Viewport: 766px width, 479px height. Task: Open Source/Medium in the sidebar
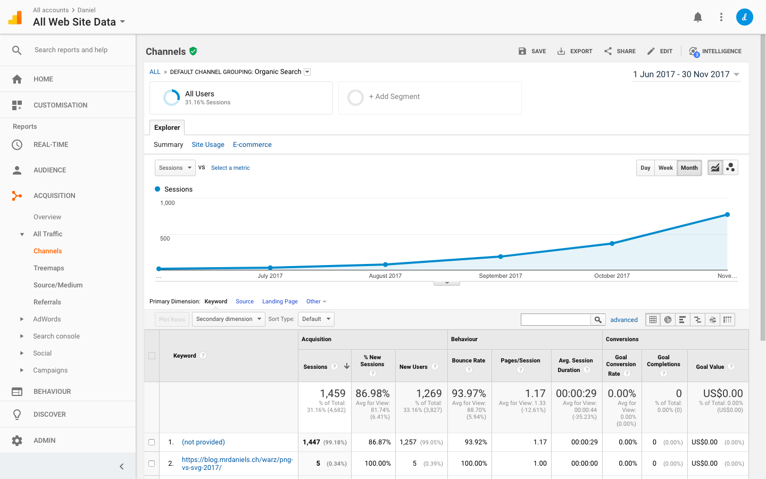(x=58, y=285)
